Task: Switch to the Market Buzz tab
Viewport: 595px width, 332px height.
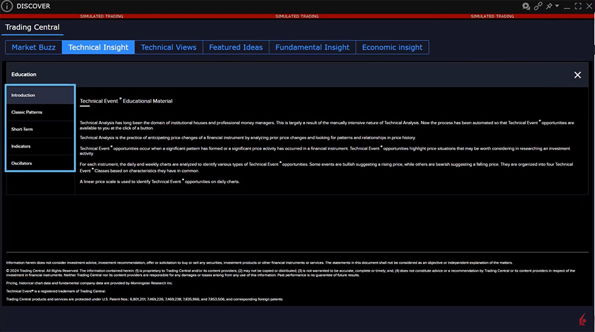Action: tap(33, 48)
